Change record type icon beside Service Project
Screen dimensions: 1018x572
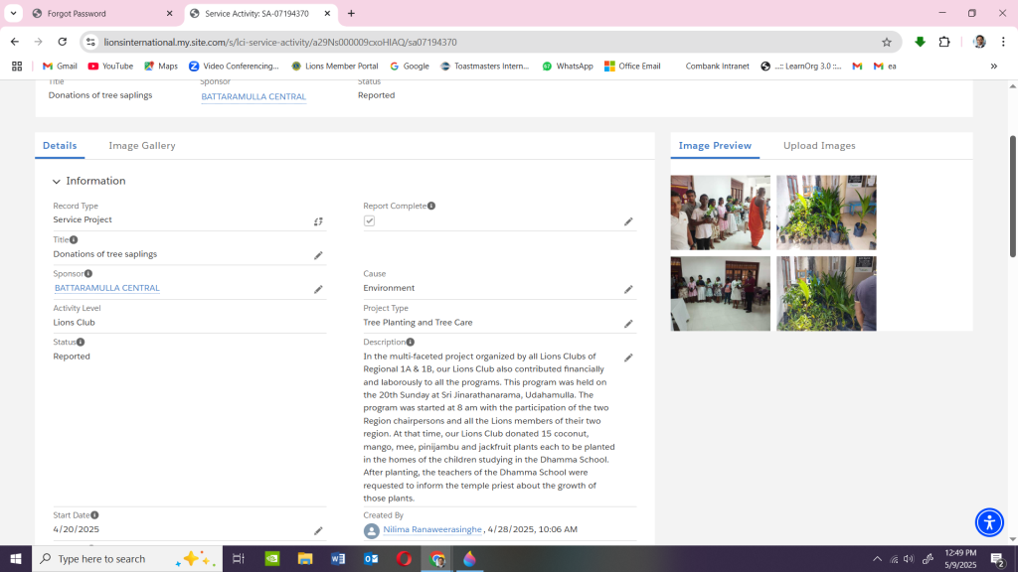(318, 221)
